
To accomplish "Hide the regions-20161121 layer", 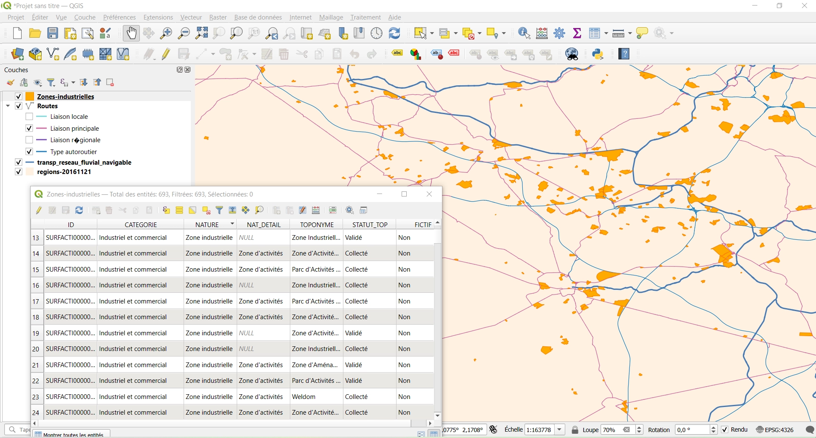I will tap(18, 172).
